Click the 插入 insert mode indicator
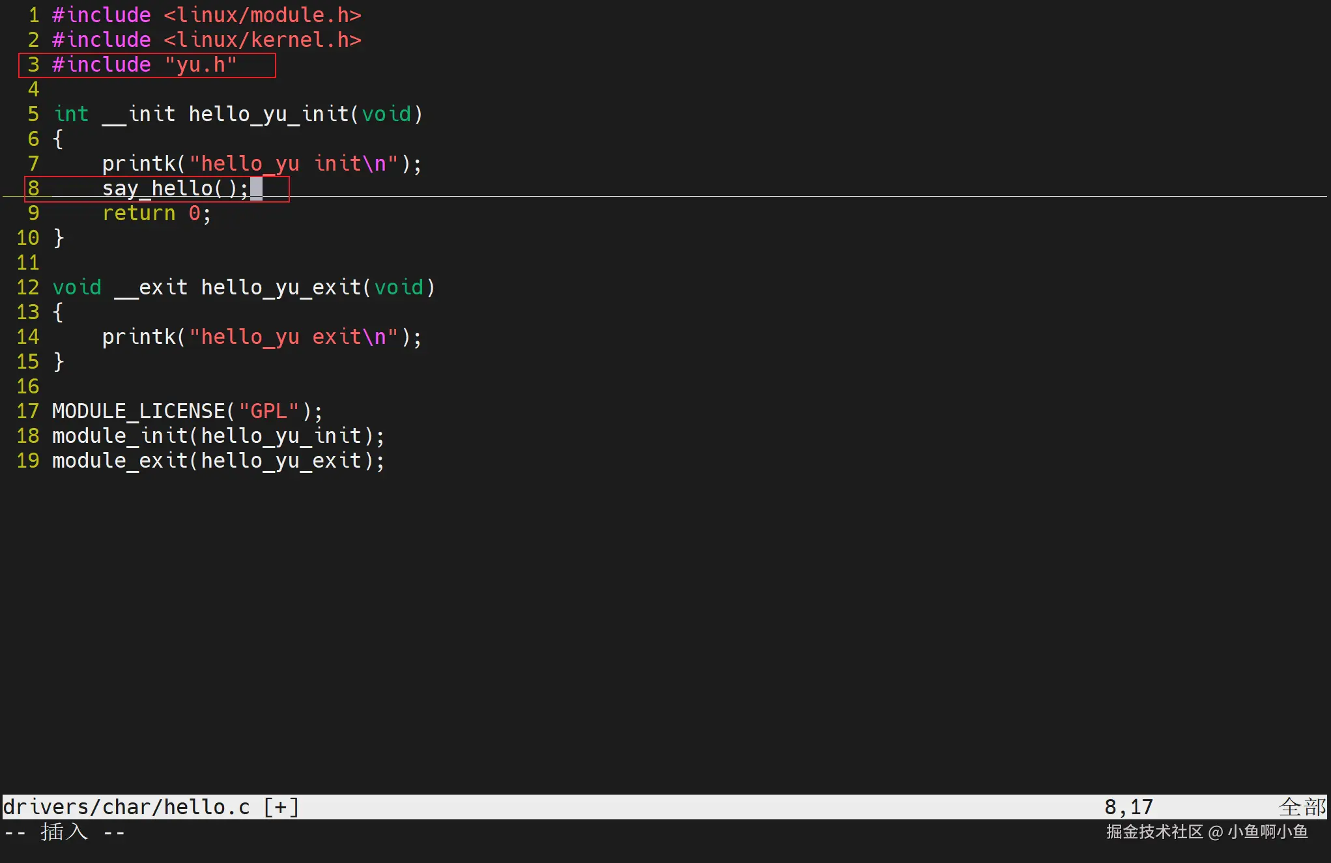The width and height of the screenshot is (1331, 863). pos(64,832)
